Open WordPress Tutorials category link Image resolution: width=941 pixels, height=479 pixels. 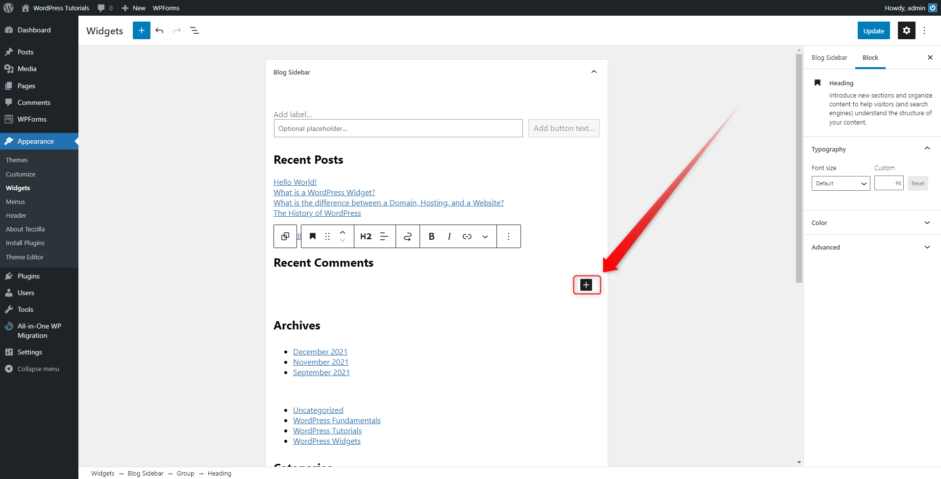click(x=327, y=430)
